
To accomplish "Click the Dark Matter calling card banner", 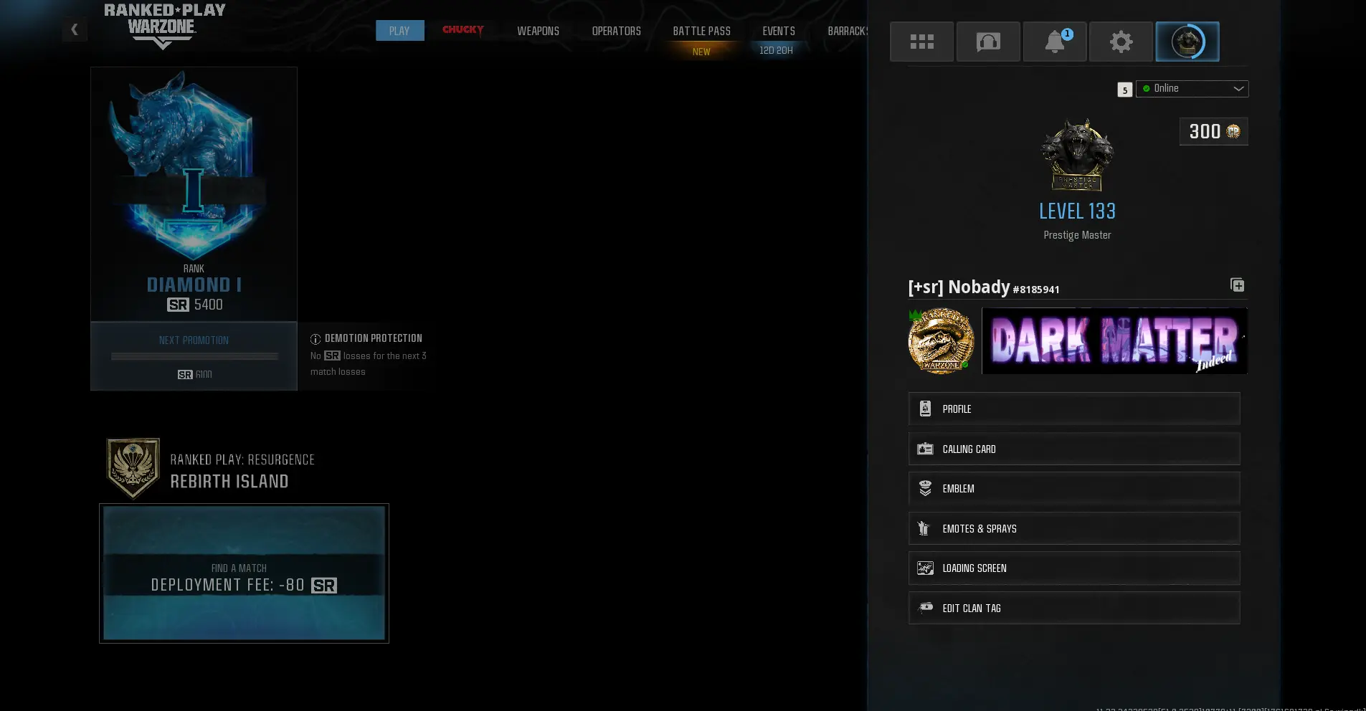I will click(x=1114, y=341).
